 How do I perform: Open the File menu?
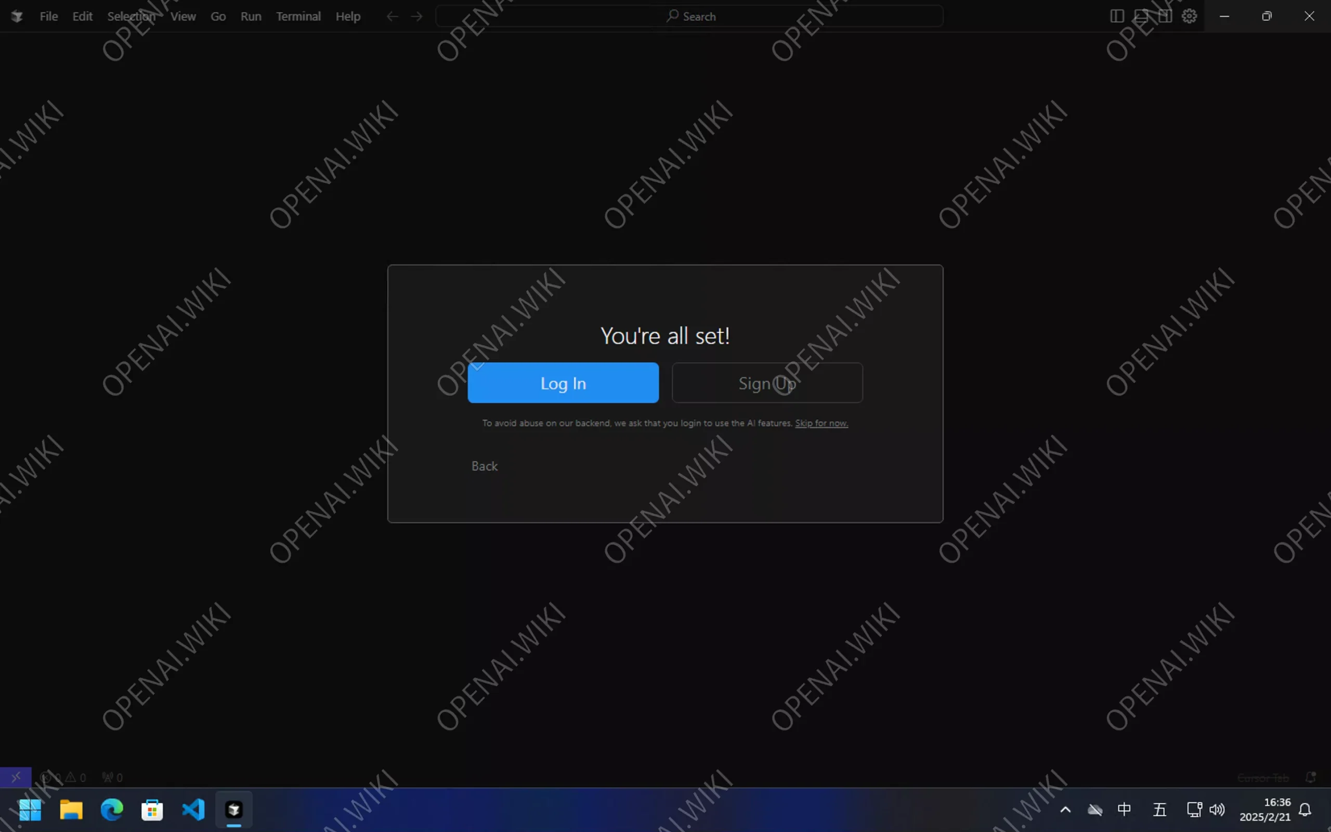tap(48, 16)
